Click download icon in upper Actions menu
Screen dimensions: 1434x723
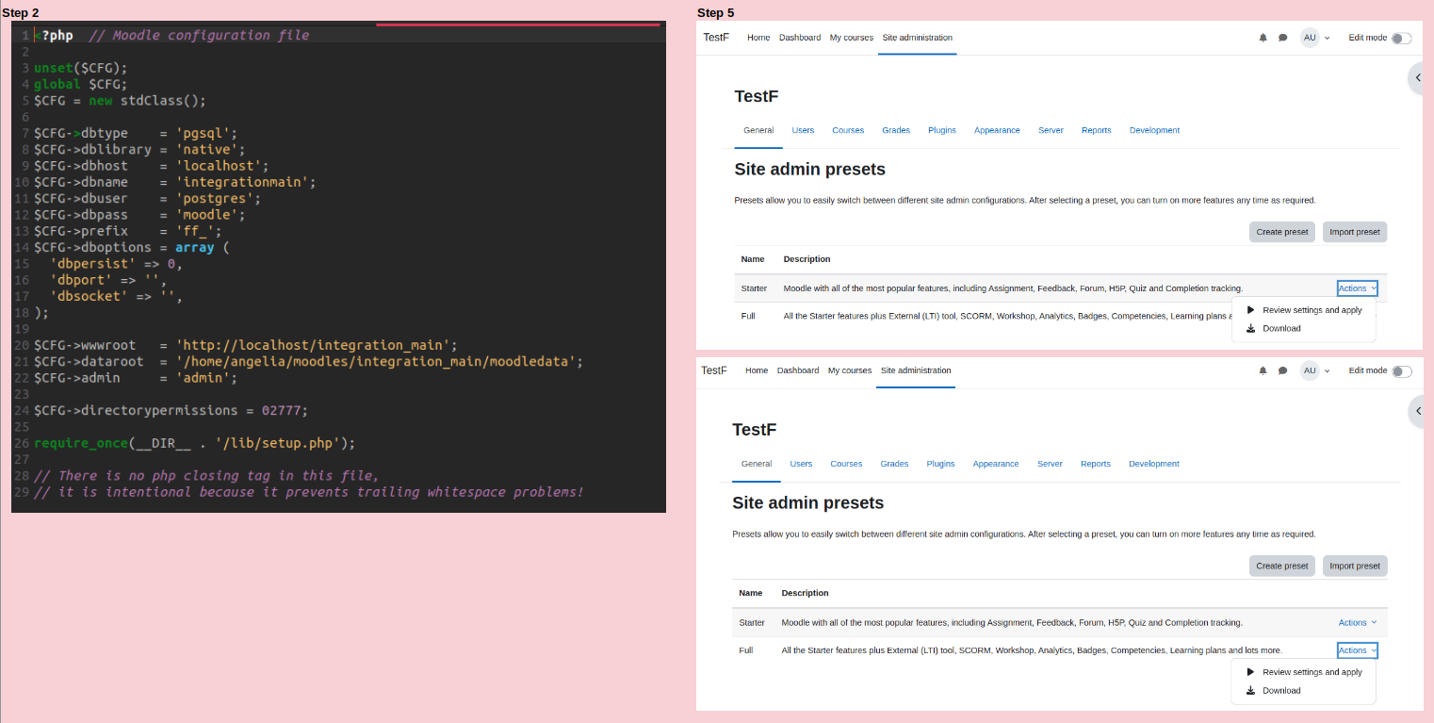pos(1250,328)
